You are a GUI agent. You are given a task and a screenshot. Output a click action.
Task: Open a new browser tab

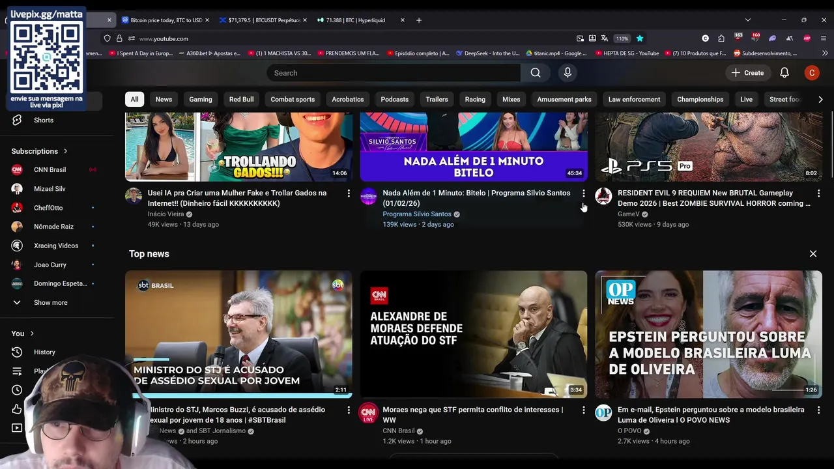419,20
